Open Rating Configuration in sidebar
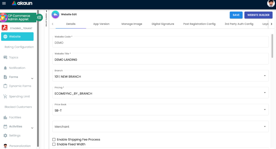Screen dimensions: 276x149 pos(19,47)
